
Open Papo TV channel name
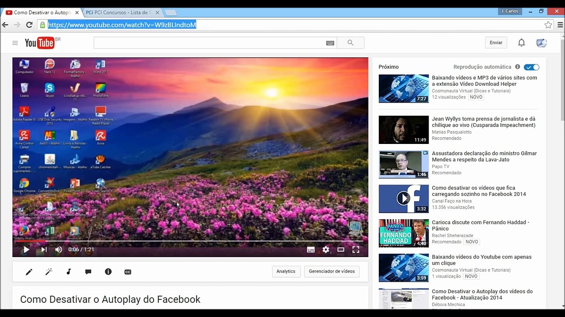pyautogui.click(x=441, y=167)
